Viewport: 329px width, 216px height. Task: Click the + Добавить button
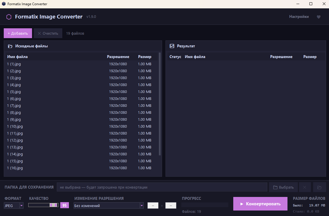coord(18,33)
